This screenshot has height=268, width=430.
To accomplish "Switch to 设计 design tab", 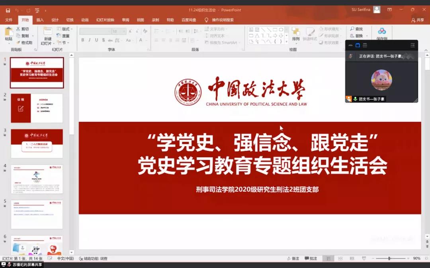I will coord(55,20).
